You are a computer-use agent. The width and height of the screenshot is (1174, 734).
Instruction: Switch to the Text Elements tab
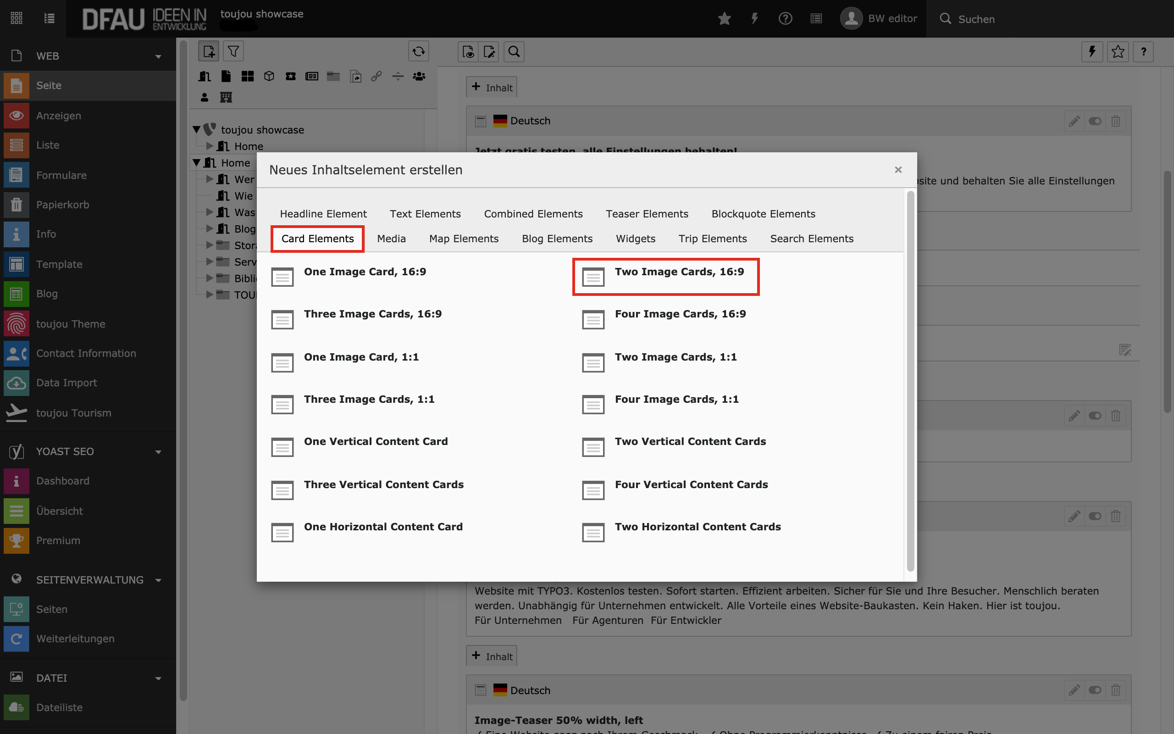coord(425,214)
